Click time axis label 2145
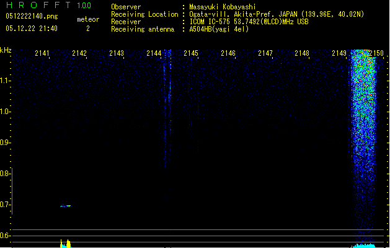 click(191, 53)
